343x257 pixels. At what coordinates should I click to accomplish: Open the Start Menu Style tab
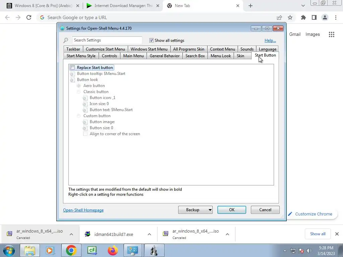coord(81,56)
